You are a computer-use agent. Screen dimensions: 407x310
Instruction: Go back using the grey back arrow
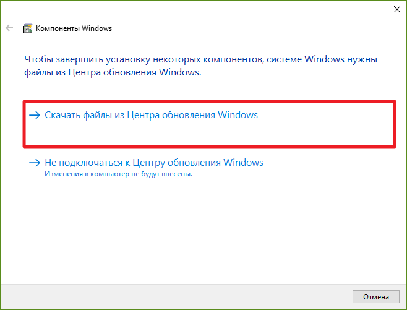(9, 28)
